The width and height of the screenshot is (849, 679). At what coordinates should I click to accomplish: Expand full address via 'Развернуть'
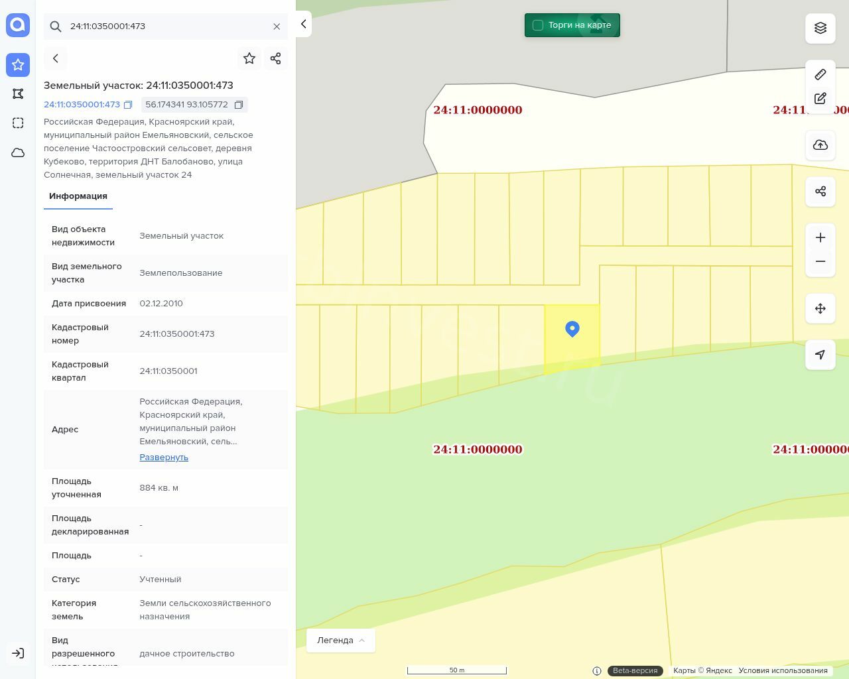pos(164,458)
